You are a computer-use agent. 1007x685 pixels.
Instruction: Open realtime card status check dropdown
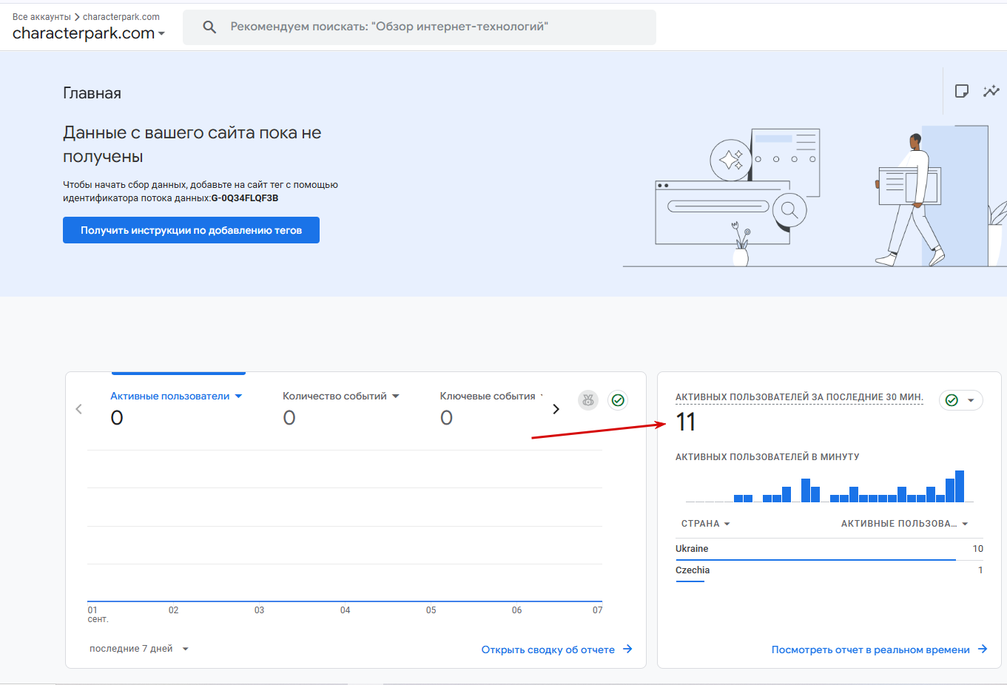point(960,400)
